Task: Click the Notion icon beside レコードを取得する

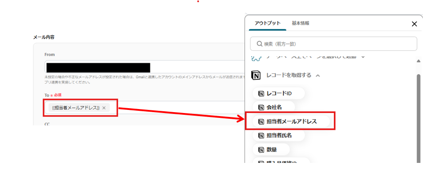Action: click(x=256, y=75)
